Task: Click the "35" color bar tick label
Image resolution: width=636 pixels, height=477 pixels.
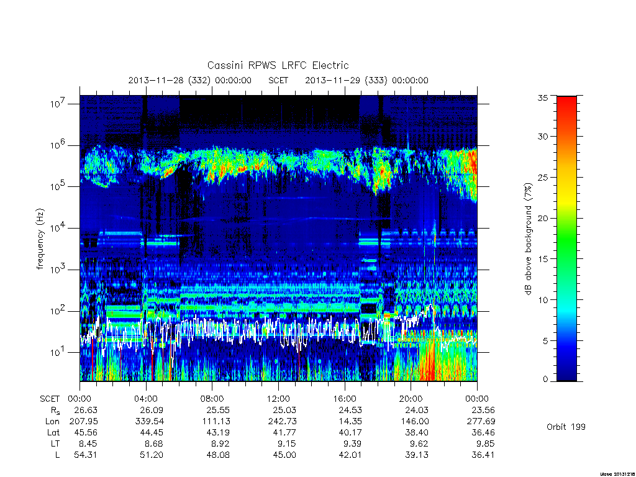Action: pos(543,98)
